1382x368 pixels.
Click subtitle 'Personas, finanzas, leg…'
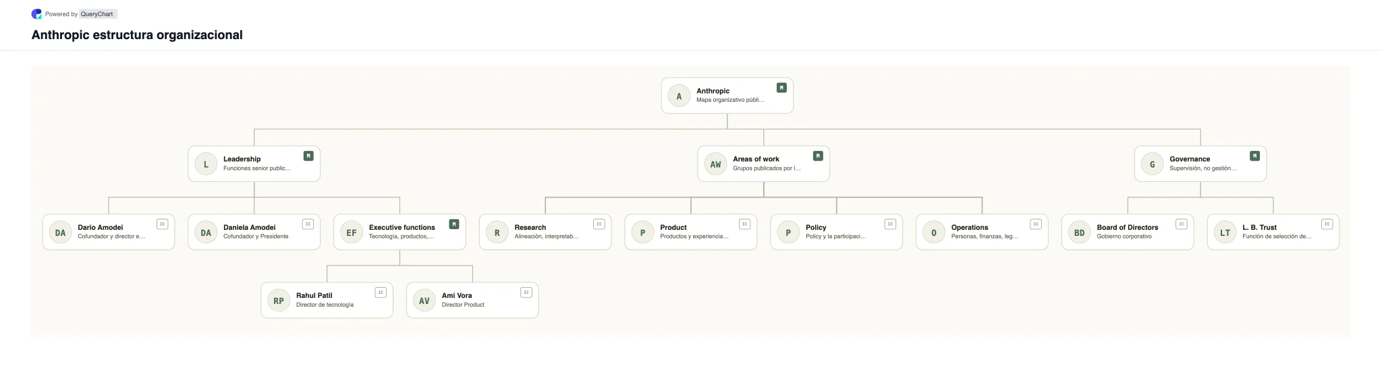(x=985, y=237)
